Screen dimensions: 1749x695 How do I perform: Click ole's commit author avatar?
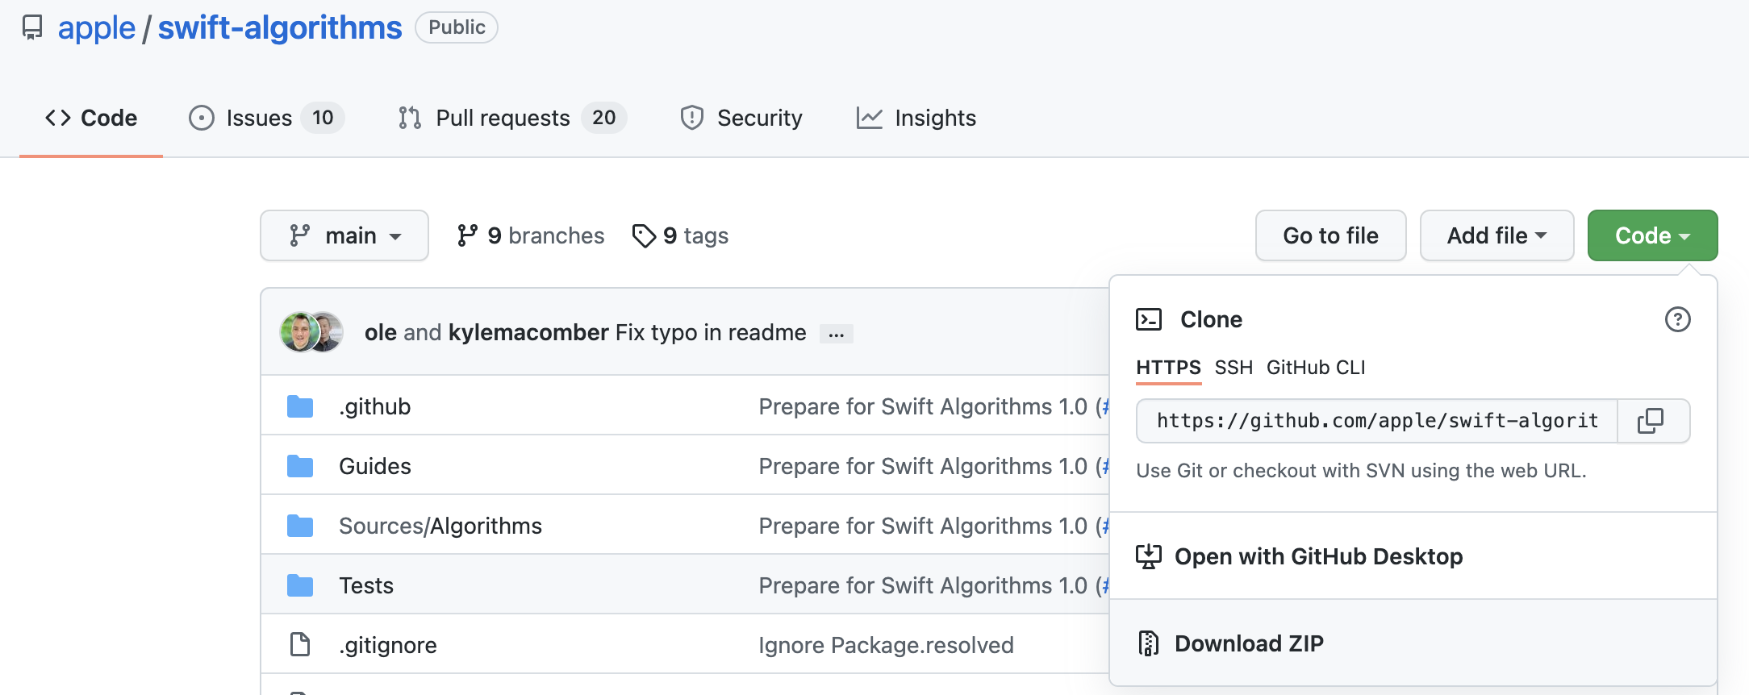[298, 332]
